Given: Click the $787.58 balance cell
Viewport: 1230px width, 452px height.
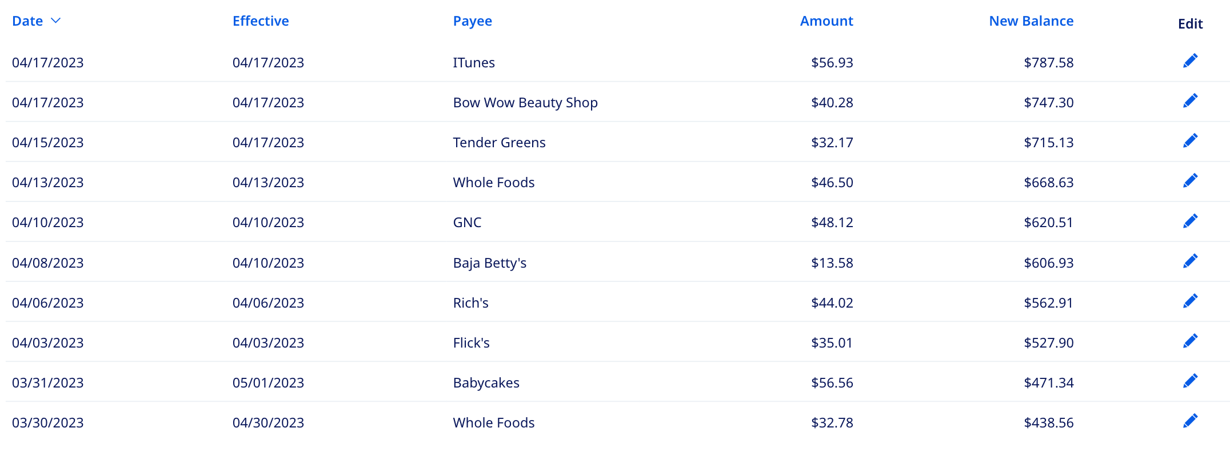Looking at the screenshot, I should pos(1049,63).
